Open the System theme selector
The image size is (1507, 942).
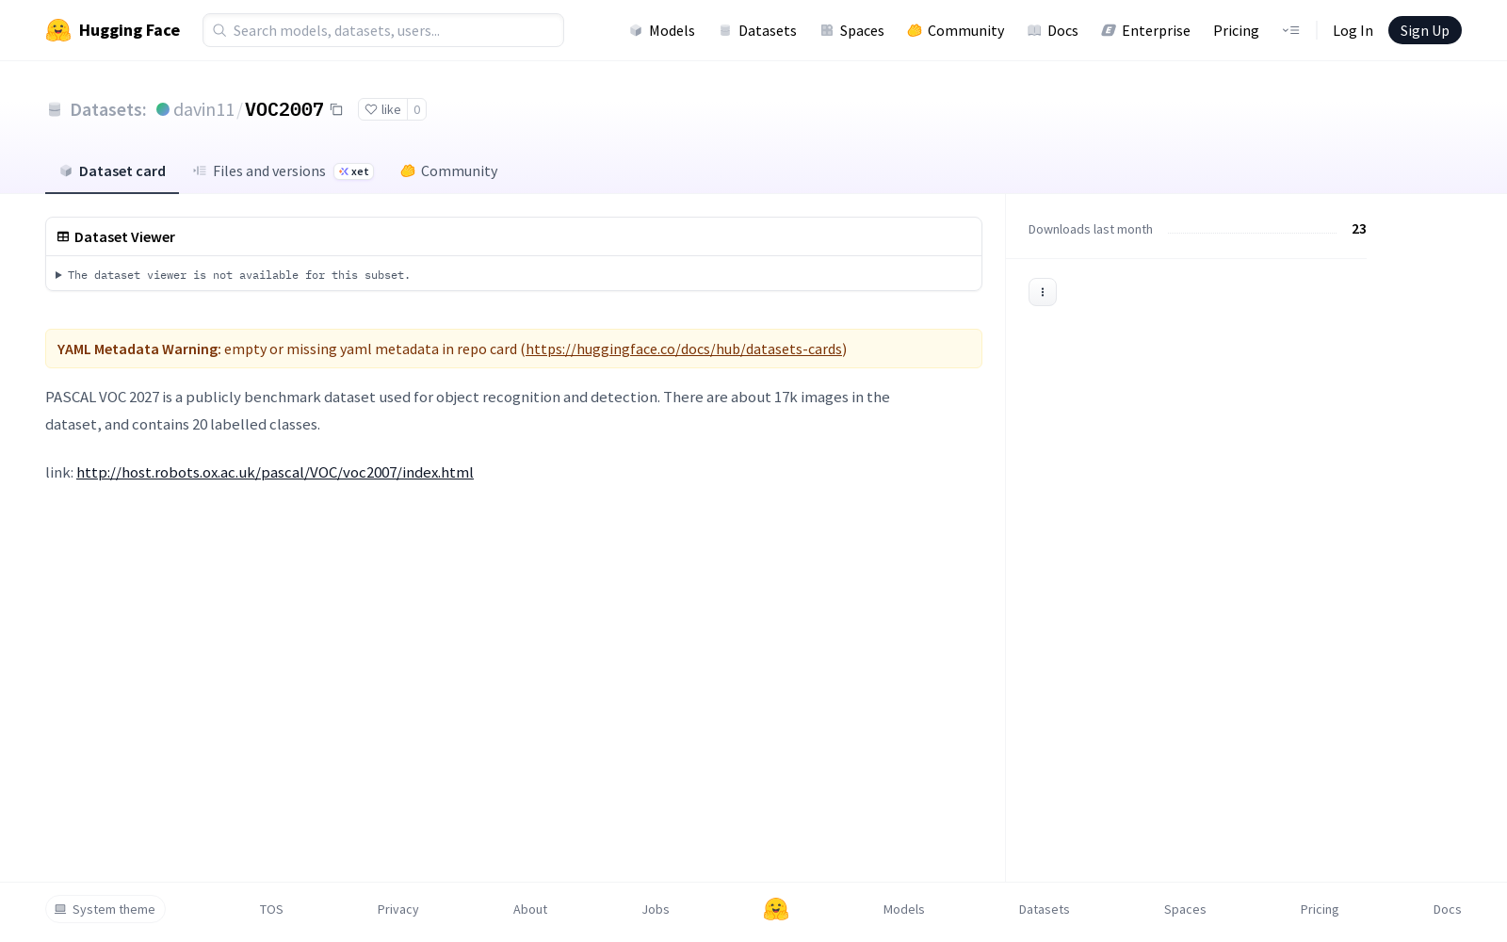(105, 909)
